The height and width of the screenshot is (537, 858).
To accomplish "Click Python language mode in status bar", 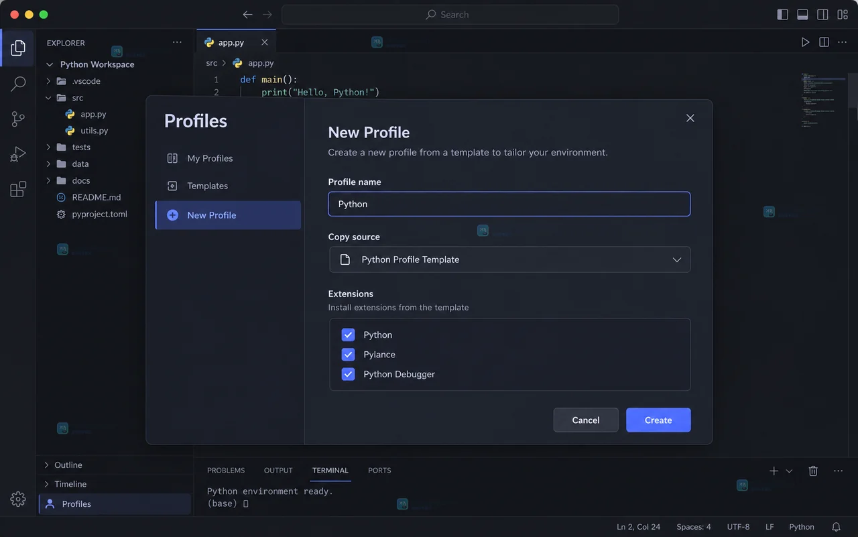I will [802, 527].
